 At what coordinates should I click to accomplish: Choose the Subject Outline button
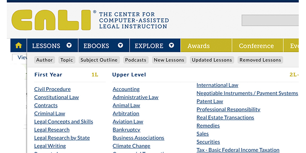(x=99, y=60)
